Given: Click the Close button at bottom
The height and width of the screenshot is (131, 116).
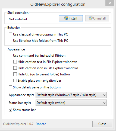Looking at the screenshot, I should tap(102, 124).
